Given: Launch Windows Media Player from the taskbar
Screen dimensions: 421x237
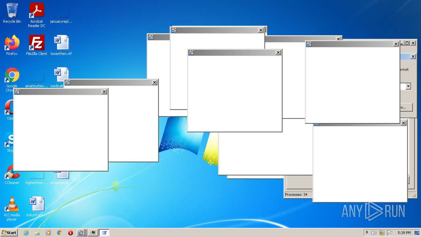Looking at the screenshot, I should (48, 233).
